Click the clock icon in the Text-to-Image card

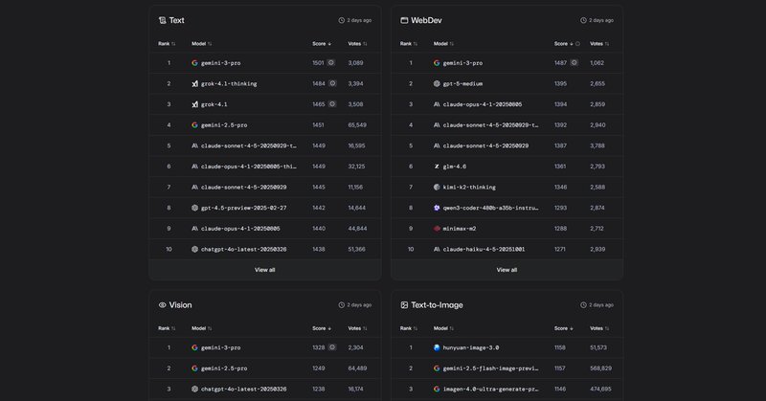583,304
